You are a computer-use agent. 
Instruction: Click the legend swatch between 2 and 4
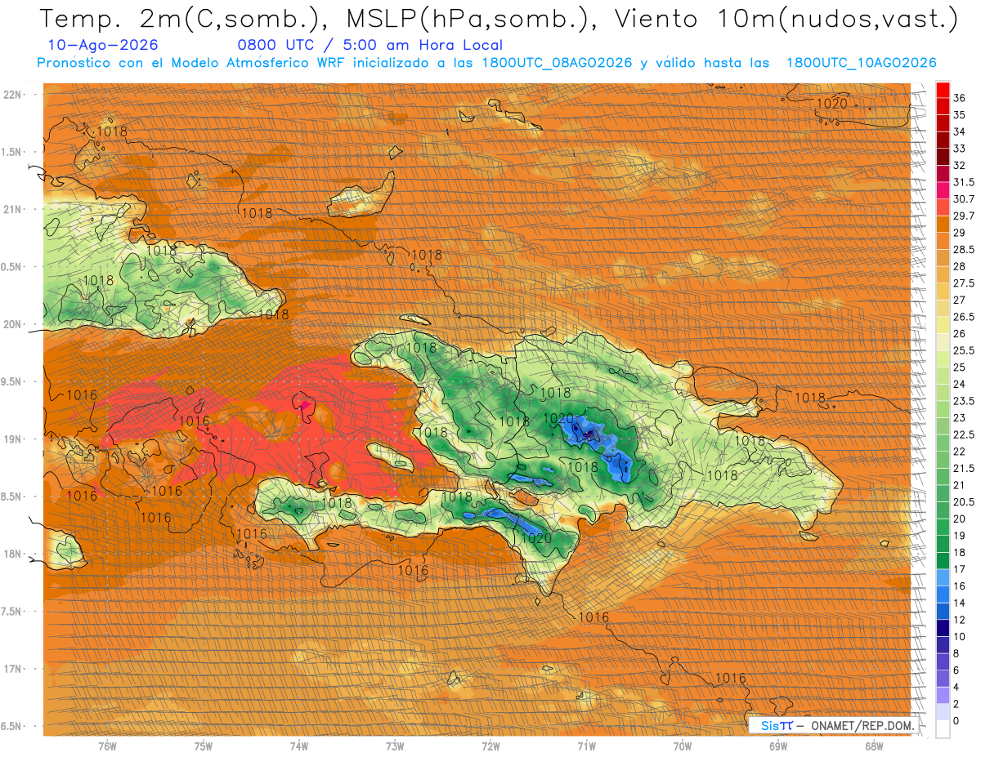pyautogui.click(x=943, y=696)
